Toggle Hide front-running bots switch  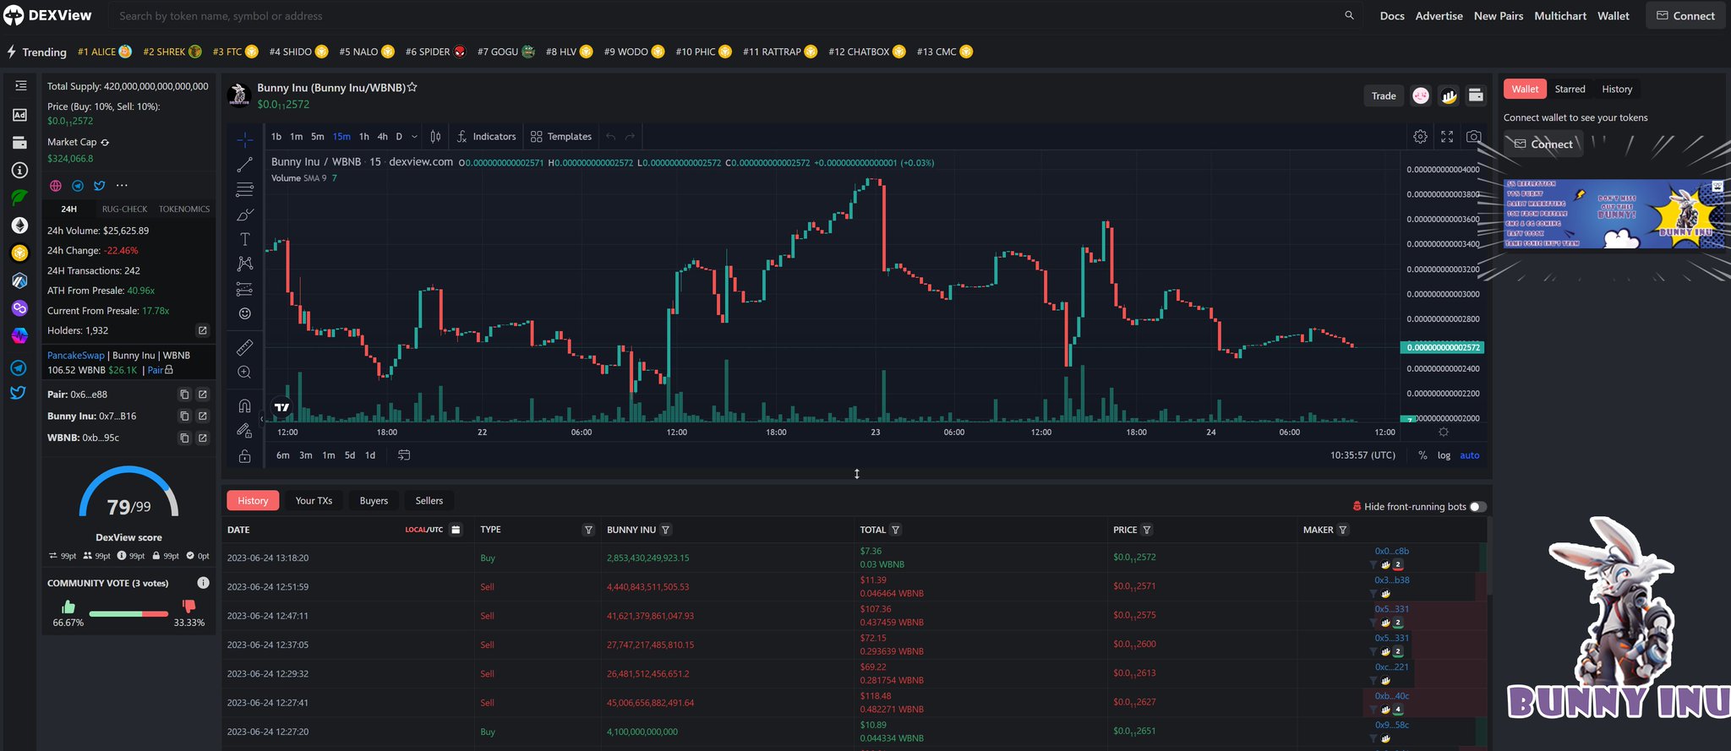1477,507
